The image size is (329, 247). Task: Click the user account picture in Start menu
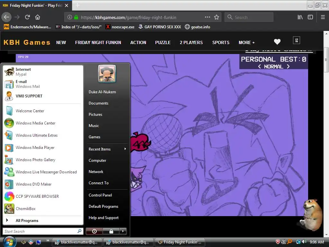(107, 74)
